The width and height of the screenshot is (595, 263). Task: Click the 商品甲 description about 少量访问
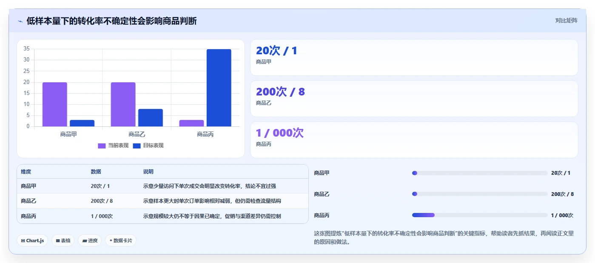point(210,186)
